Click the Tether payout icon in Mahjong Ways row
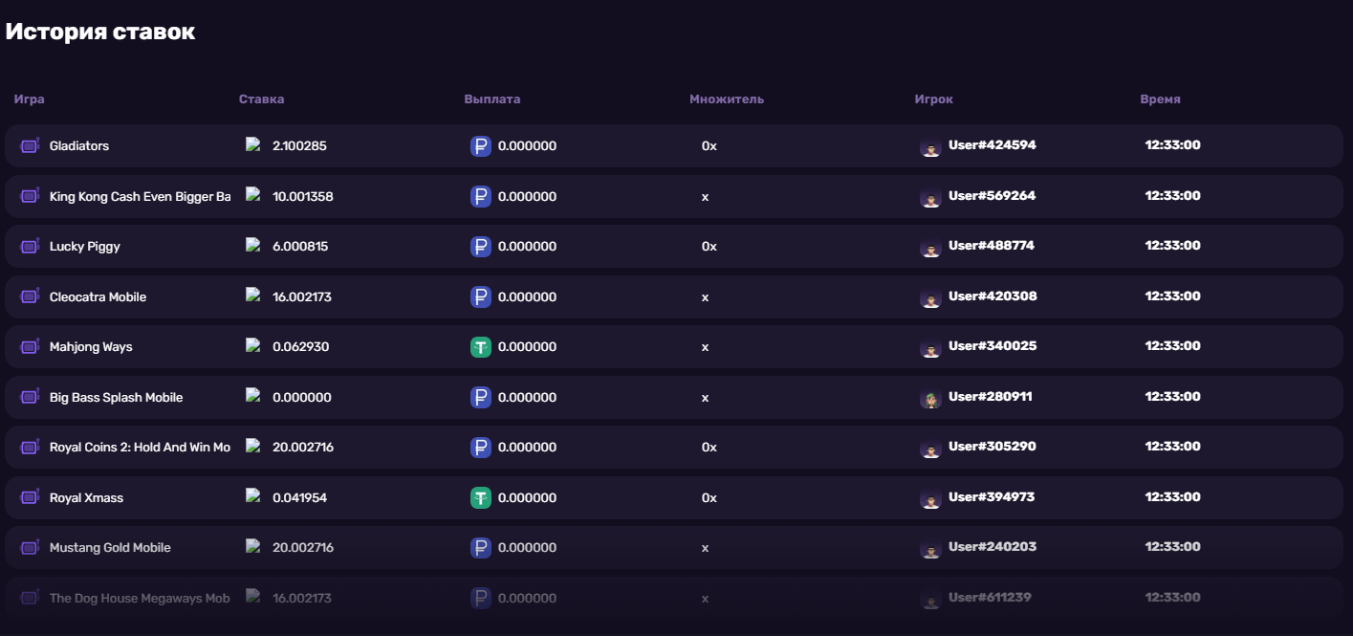This screenshot has width=1353, height=636. coord(481,347)
